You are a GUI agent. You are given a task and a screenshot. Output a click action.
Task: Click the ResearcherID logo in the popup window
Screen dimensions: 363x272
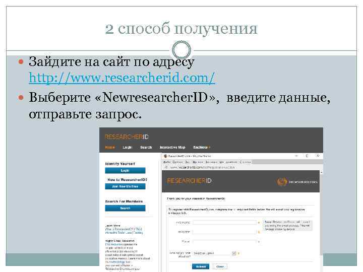(x=189, y=181)
